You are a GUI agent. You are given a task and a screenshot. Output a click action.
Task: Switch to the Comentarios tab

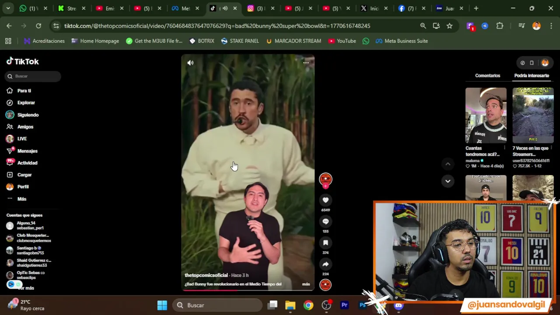[487, 76]
